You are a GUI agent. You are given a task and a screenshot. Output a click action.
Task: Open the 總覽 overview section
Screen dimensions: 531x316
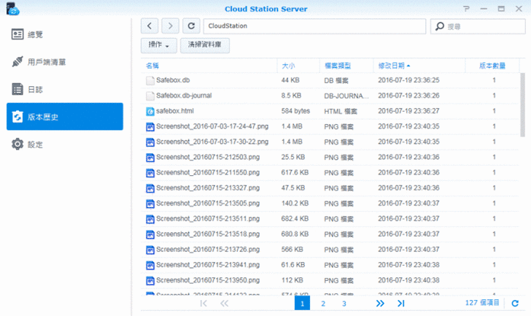tap(35, 34)
